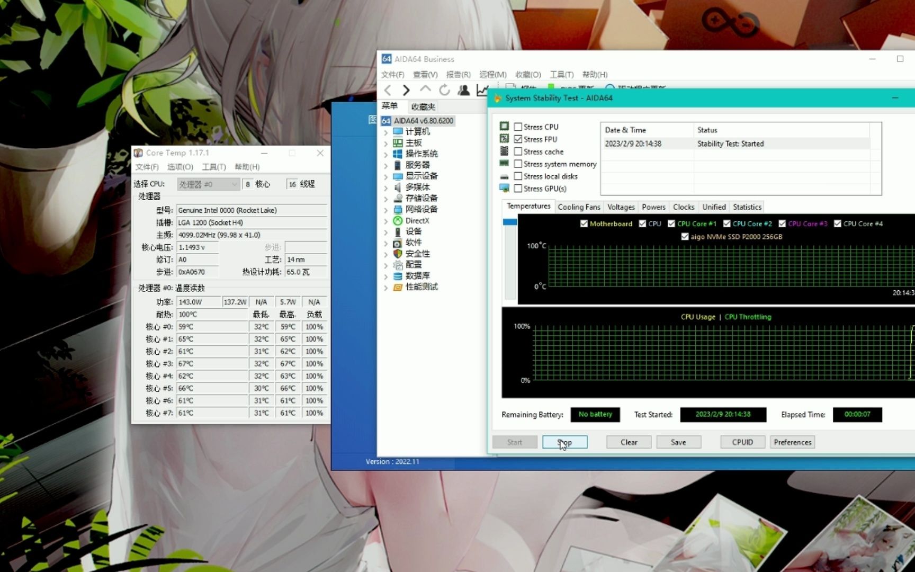Image resolution: width=915 pixels, height=572 pixels.
Task: Open the 报告(R) menu in AIDA64
Action: point(458,75)
